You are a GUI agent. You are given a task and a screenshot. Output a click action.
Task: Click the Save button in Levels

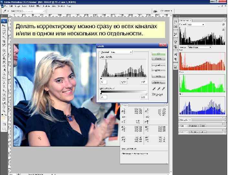[159, 70]
